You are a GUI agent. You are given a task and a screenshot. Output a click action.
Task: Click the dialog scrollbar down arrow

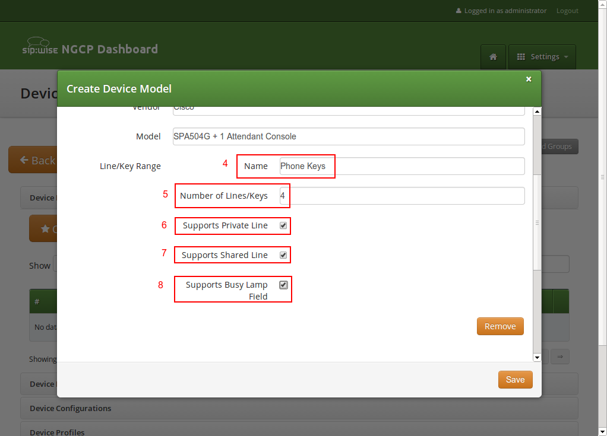pos(537,357)
